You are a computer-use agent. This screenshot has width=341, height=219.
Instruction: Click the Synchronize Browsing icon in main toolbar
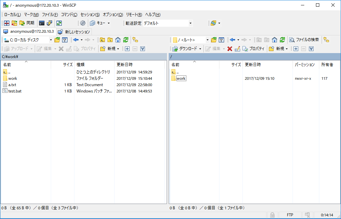pyautogui.click(x=14, y=23)
